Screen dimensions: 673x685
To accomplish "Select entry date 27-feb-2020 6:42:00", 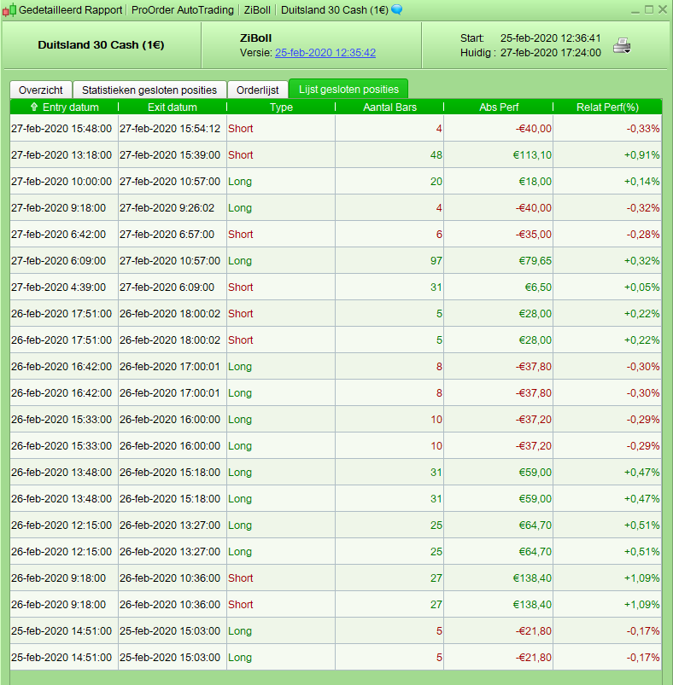I will point(59,234).
